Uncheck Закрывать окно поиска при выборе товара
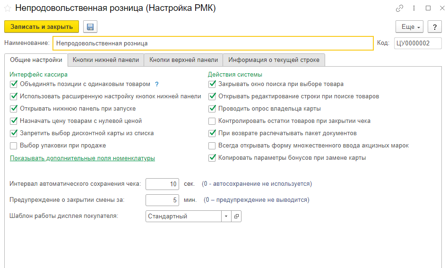The width and height of the screenshot is (448, 268). 212,84
